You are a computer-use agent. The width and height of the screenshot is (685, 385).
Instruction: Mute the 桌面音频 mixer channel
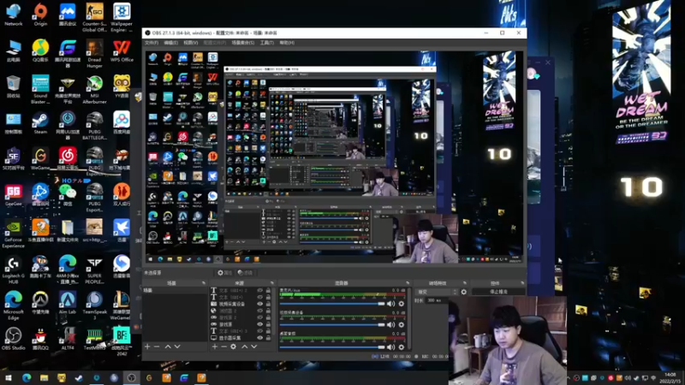tap(391, 347)
